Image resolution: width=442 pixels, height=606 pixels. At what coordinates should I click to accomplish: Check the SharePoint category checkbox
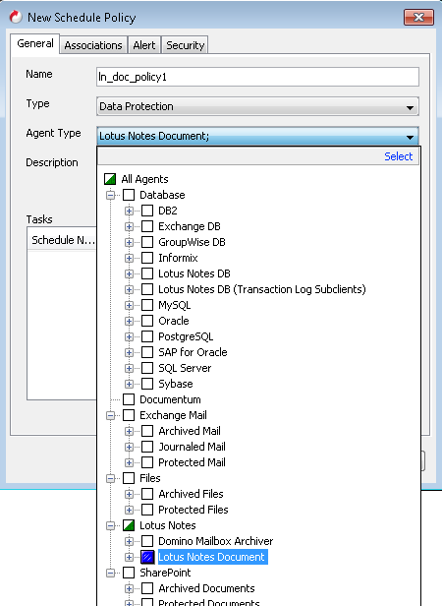coord(129,573)
